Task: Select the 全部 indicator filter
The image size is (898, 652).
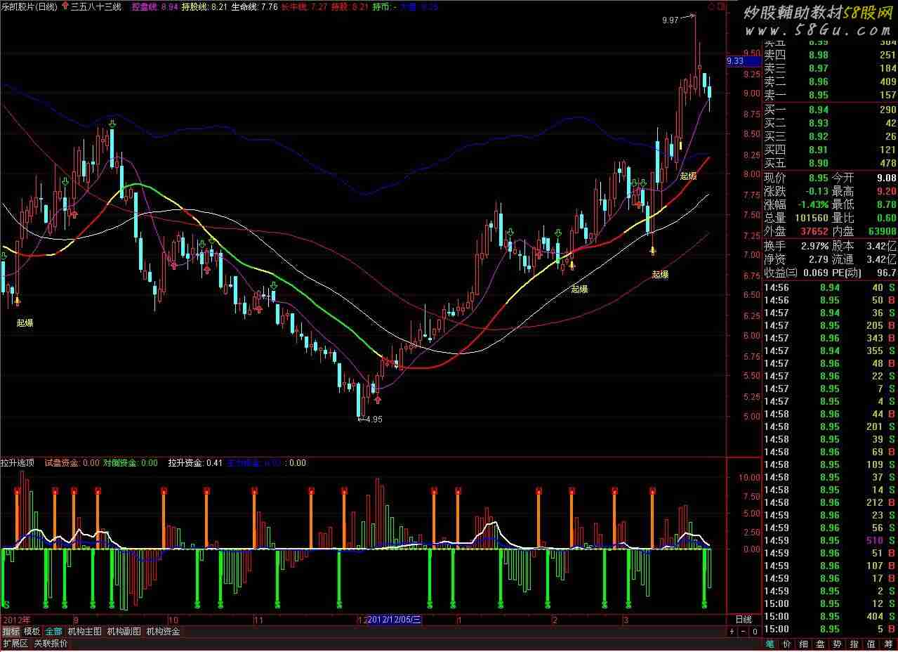Action: tap(53, 632)
